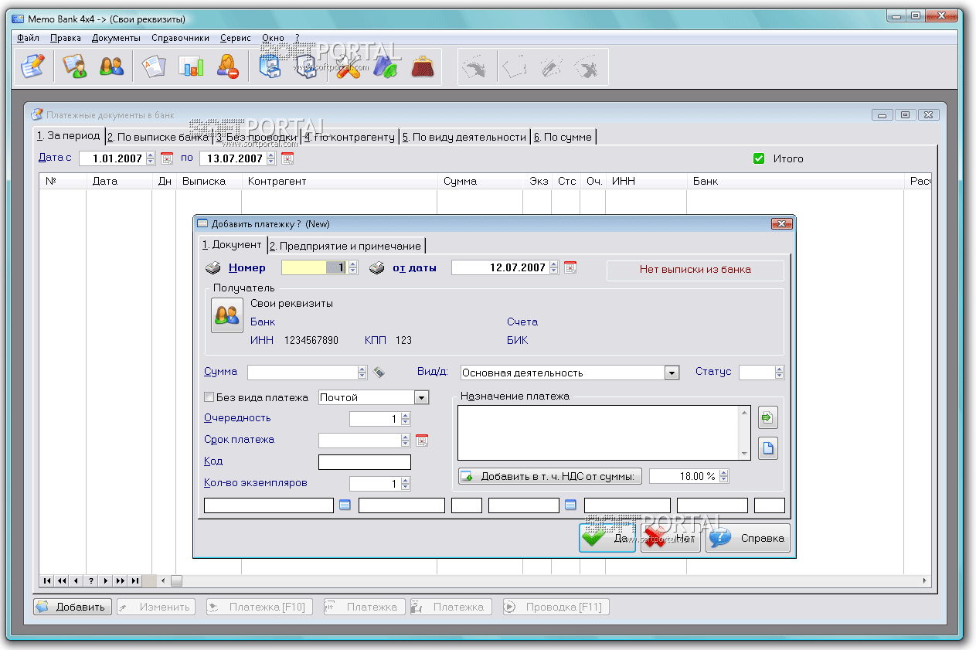Open the Сервис menu
Viewport: 976px width, 650px height.
pyautogui.click(x=235, y=38)
